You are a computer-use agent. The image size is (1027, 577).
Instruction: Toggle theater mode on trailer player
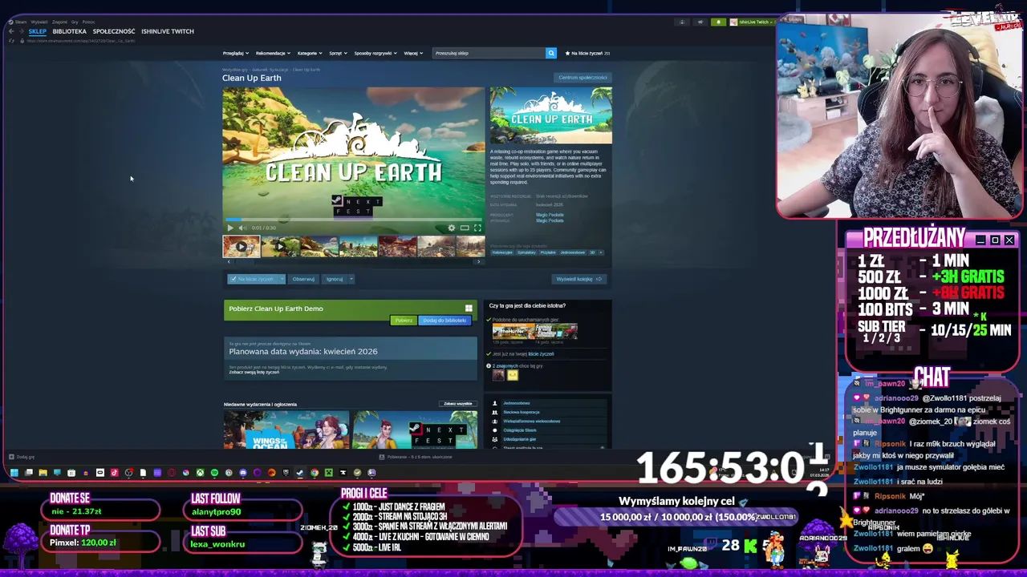[x=464, y=228]
